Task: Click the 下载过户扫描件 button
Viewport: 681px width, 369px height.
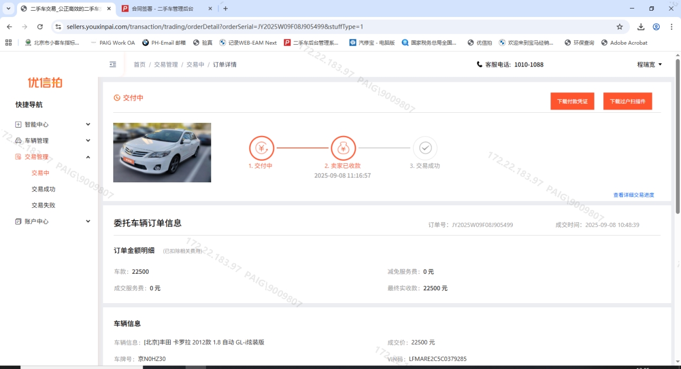Action: pos(627,101)
